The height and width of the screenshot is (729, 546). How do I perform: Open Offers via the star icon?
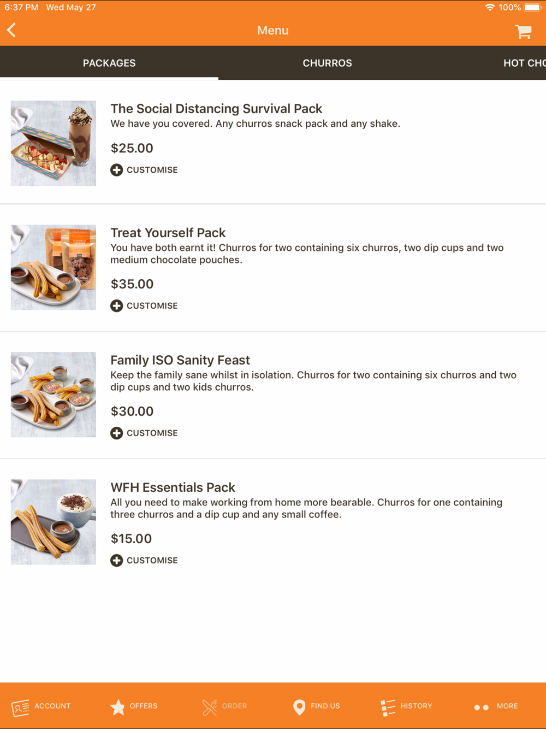point(117,707)
